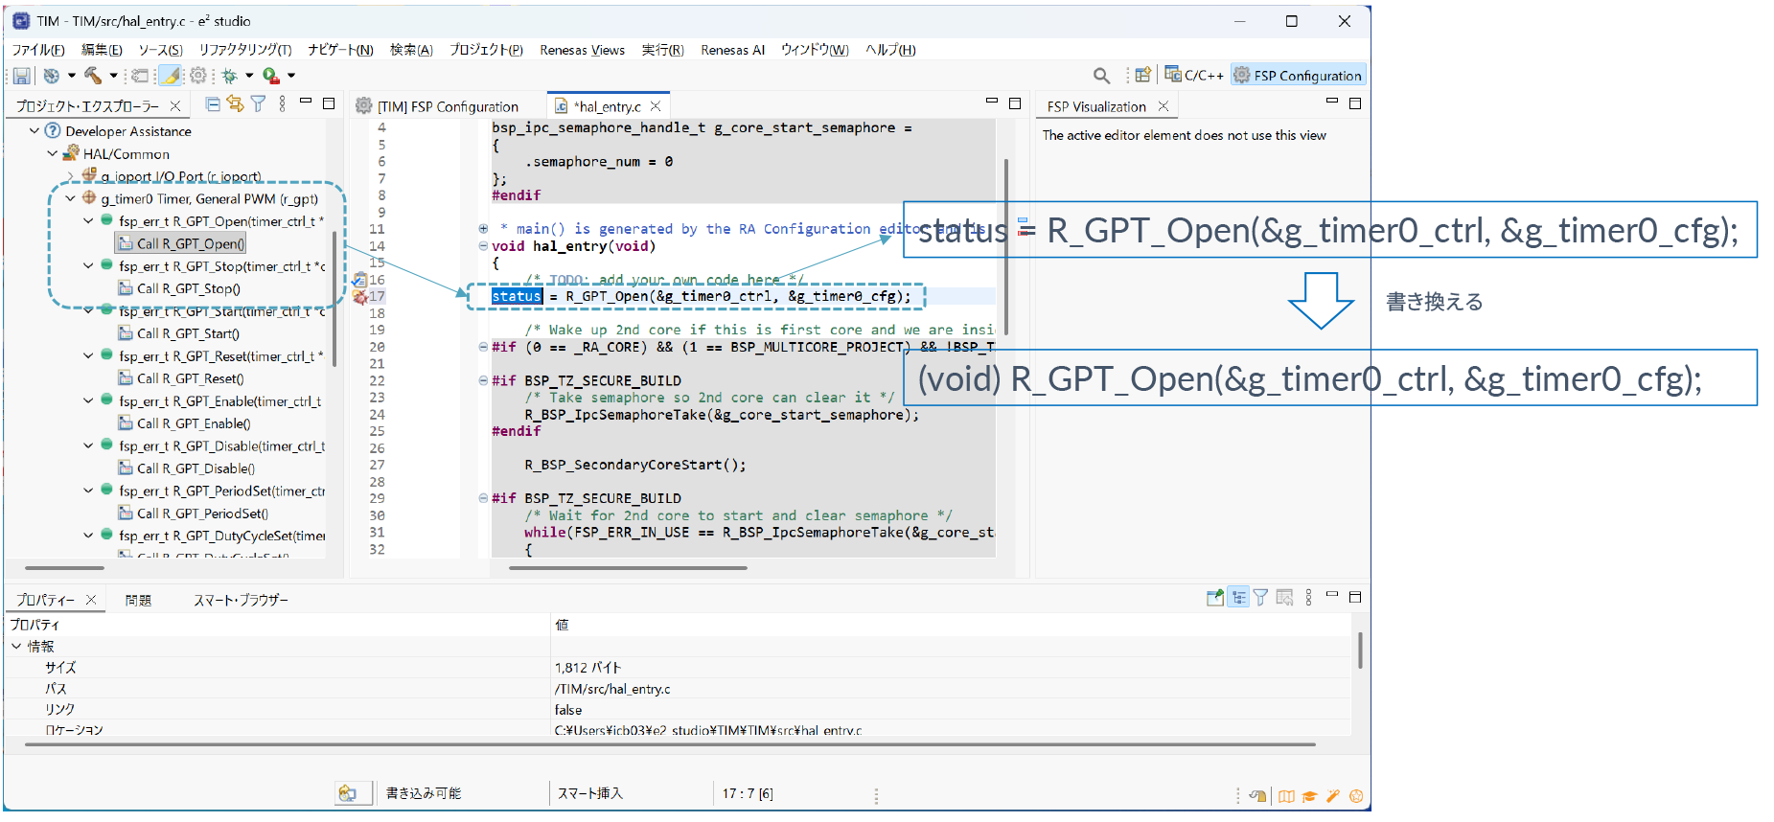
Task: Toggle the highlighter mark occurrences button
Action: tap(170, 76)
